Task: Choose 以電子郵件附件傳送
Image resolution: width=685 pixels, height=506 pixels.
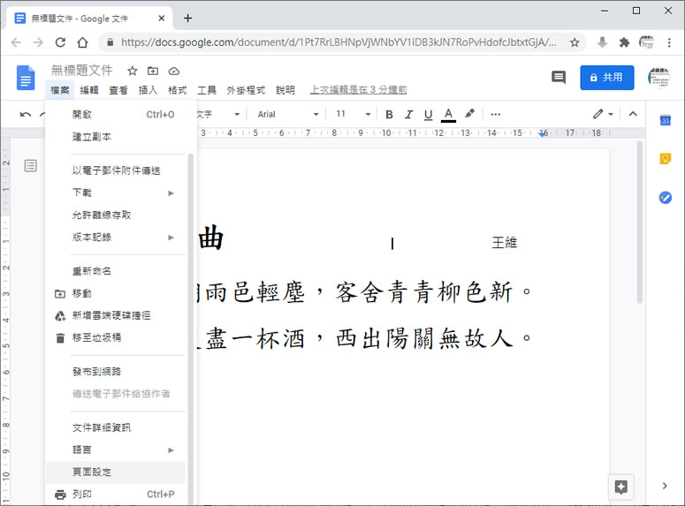Action: click(x=116, y=170)
